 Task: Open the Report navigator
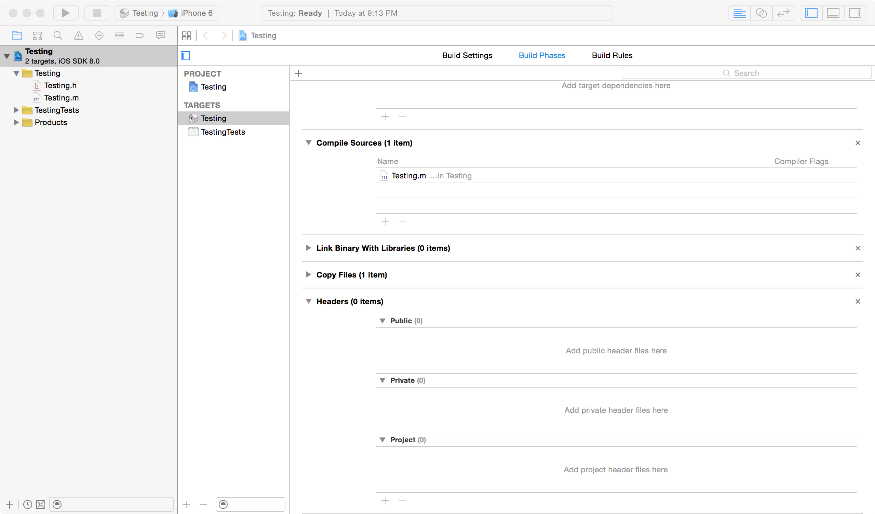(160, 36)
